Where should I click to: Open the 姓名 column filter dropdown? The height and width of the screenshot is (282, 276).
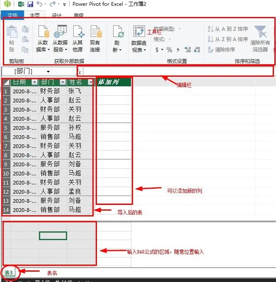point(91,82)
